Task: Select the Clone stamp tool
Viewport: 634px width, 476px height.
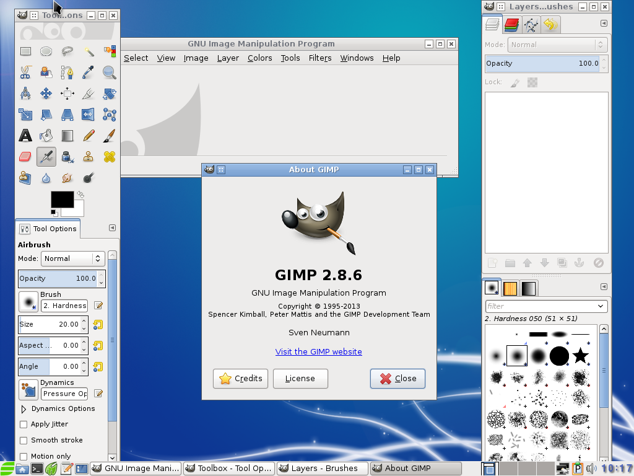Action: tap(89, 157)
